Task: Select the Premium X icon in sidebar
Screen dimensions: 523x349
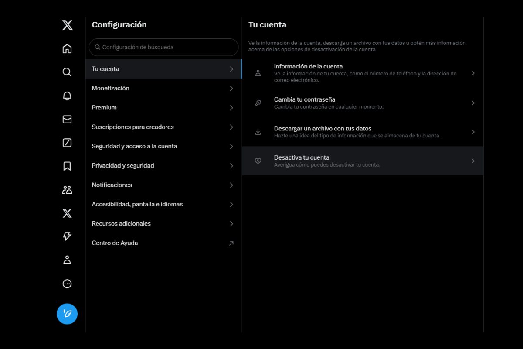Action: [x=67, y=213]
